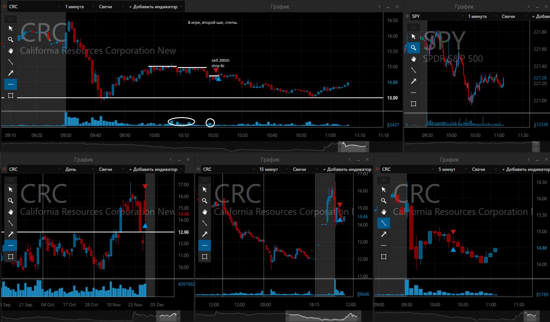Viewport: 550px width, 322px height.
Task: Select the rectangle tool in the SPY chart
Action: tap(413, 104)
